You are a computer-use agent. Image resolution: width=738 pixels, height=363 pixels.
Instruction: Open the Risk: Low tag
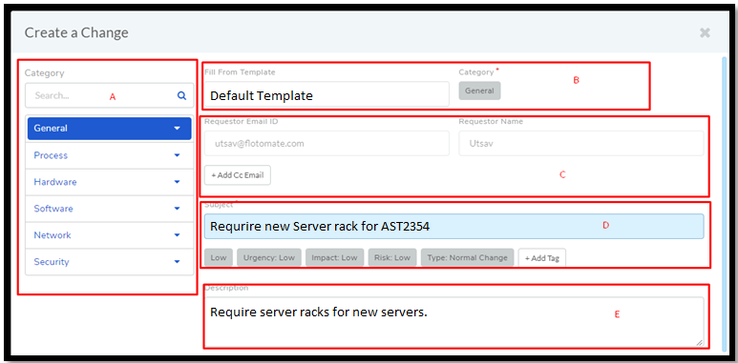392,258
